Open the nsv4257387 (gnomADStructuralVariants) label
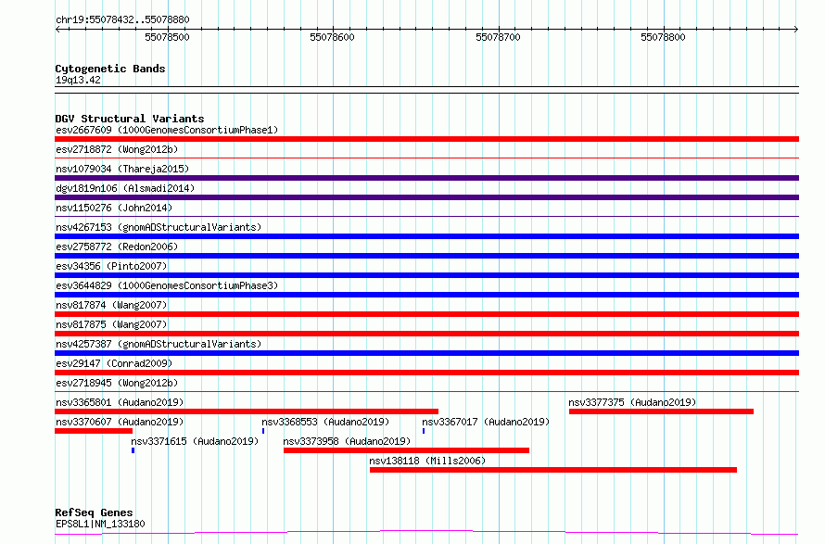The image size is (825, 544). pos(159,344)
